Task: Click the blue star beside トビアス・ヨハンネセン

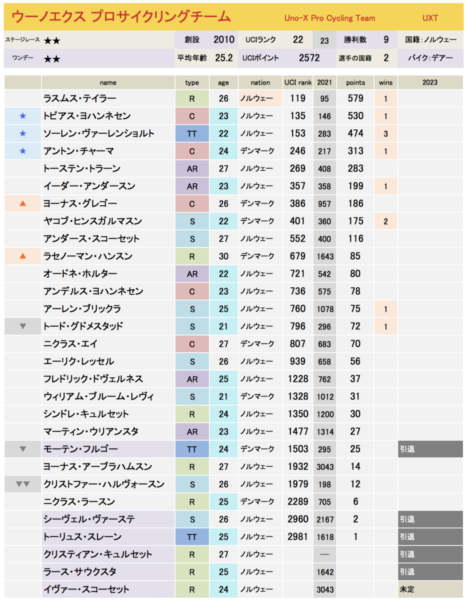Action: click(x=22, y=116)
